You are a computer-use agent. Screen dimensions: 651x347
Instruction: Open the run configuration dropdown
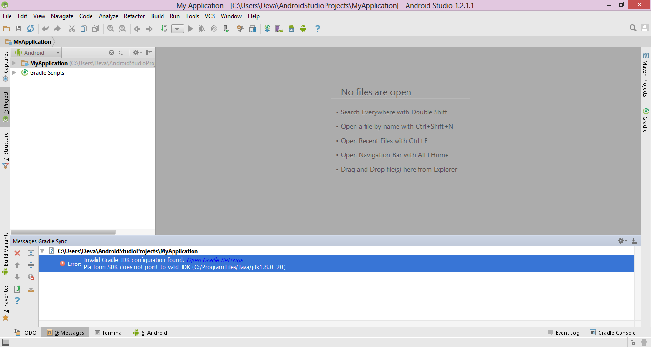[x=178, y=29]
